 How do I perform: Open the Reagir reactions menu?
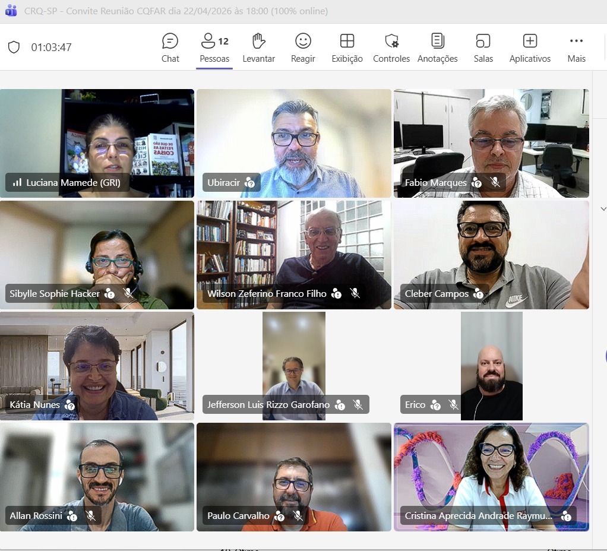(303, 48)
